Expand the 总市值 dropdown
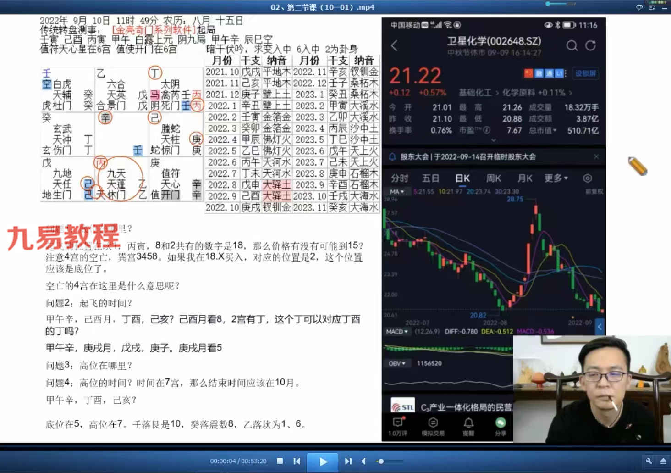Image resolution: width=671 pixels, height=473 pixels. [543, 130]
